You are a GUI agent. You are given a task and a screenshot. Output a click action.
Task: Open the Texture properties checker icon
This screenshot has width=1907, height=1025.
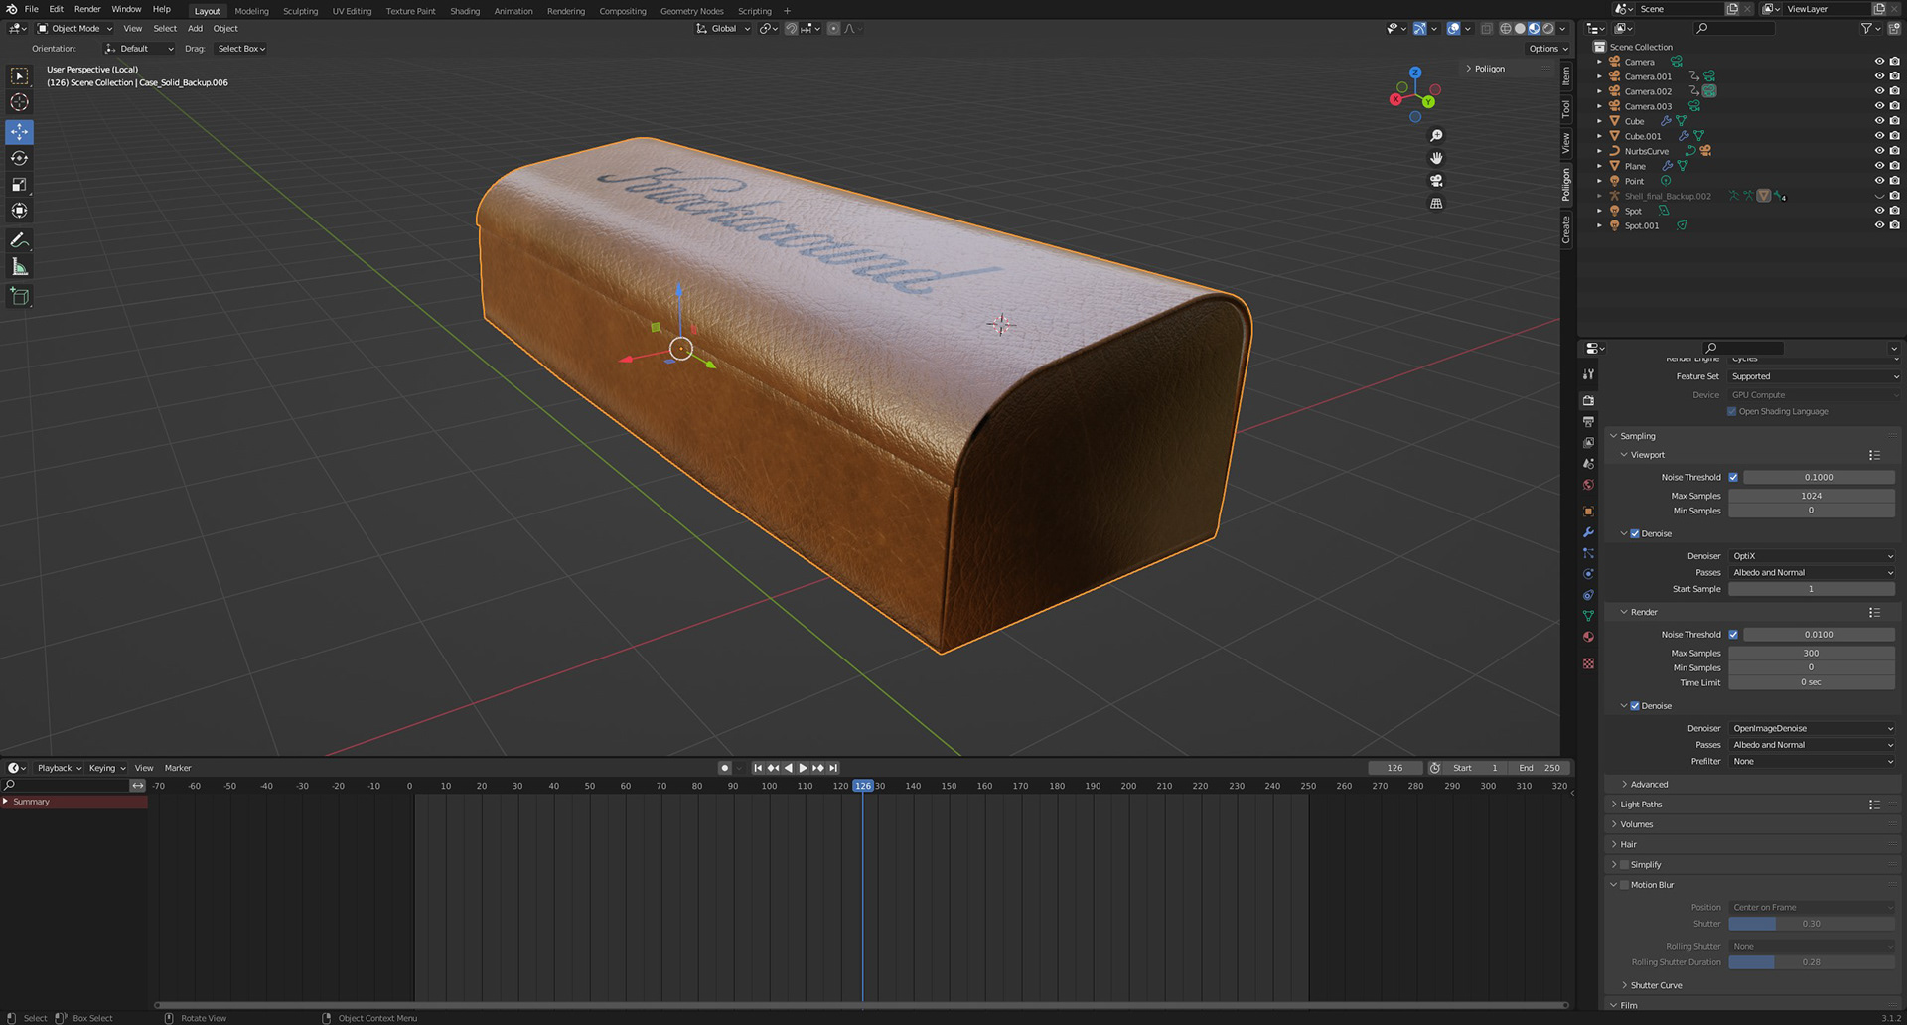1588,663
